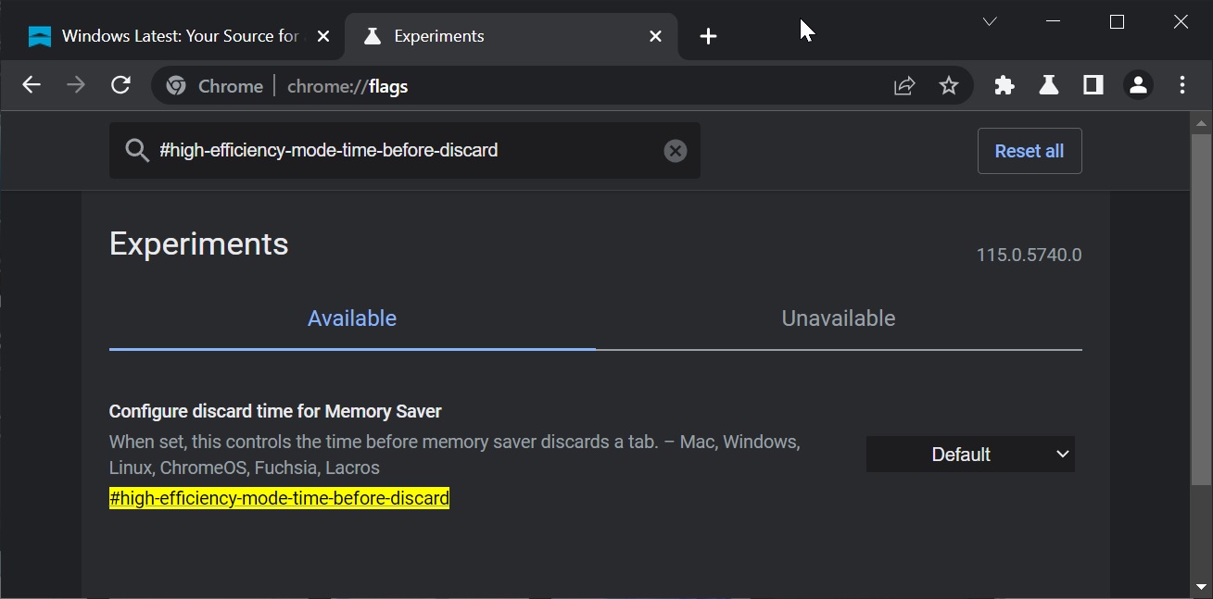
Task: Reload the flags page
Action: 120,84
